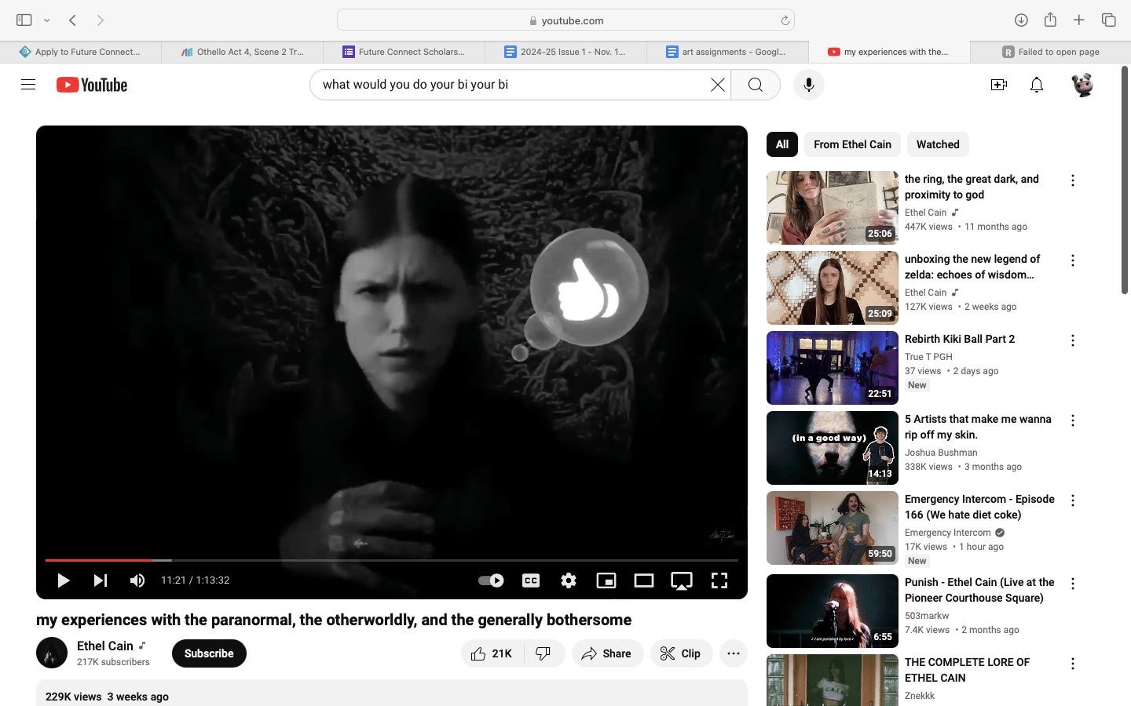The image size is (1131, 706).
Task: Open the Create video menu
Action: [x=999, y=85]
